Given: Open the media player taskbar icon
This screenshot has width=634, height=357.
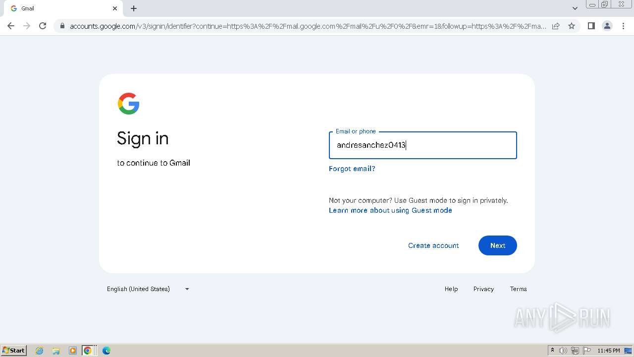Looking at the screenshot, I should pos(72,351).
